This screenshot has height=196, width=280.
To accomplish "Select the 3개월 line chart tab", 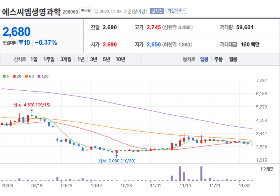I will [66, 59].
